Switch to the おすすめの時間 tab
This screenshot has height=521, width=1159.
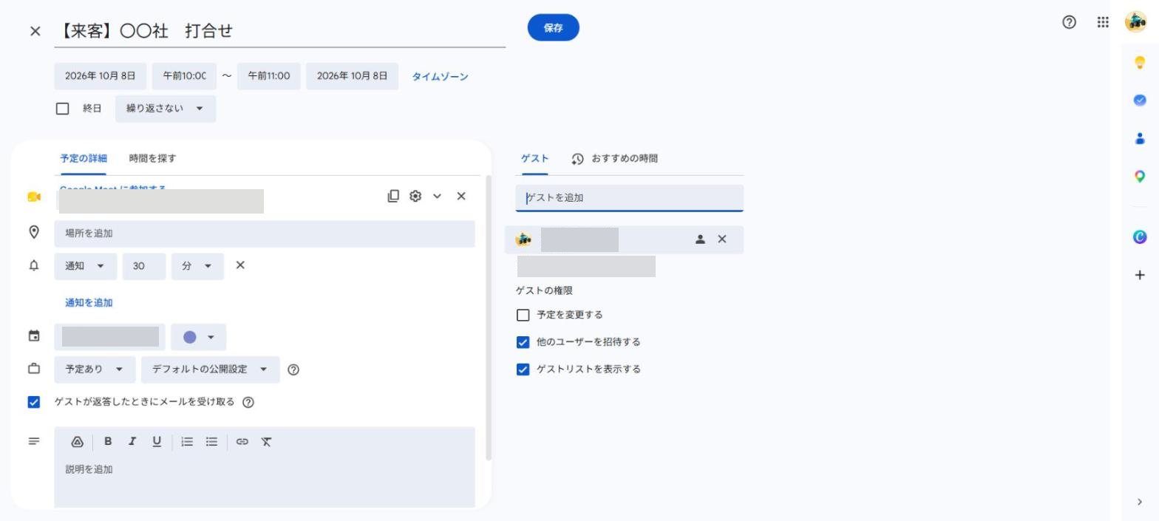pyautogui.click(x=614, y=158)
